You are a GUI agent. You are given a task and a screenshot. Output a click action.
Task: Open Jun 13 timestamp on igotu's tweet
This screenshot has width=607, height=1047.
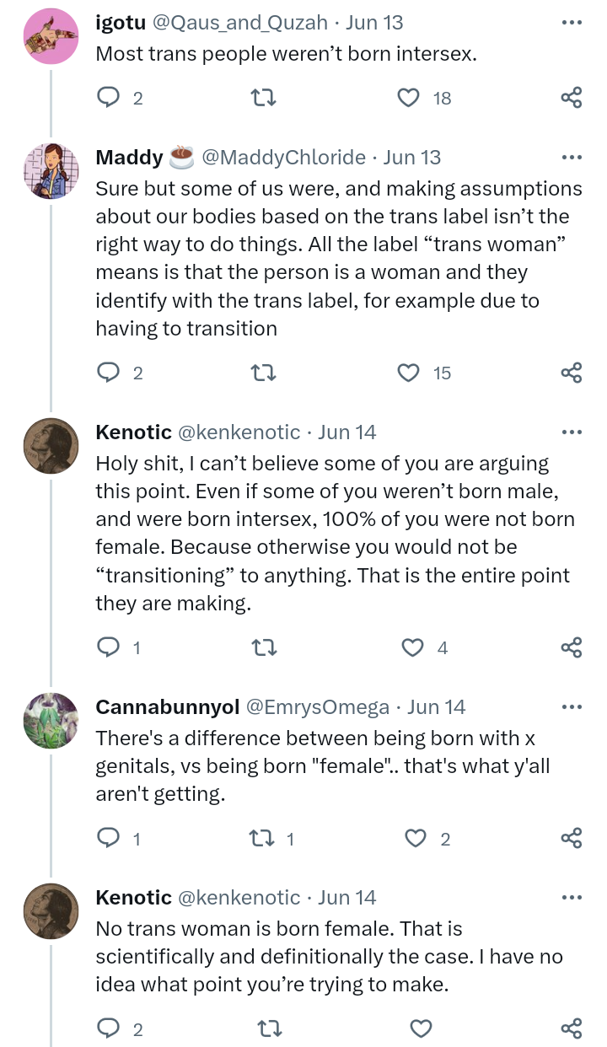[374, 22]
